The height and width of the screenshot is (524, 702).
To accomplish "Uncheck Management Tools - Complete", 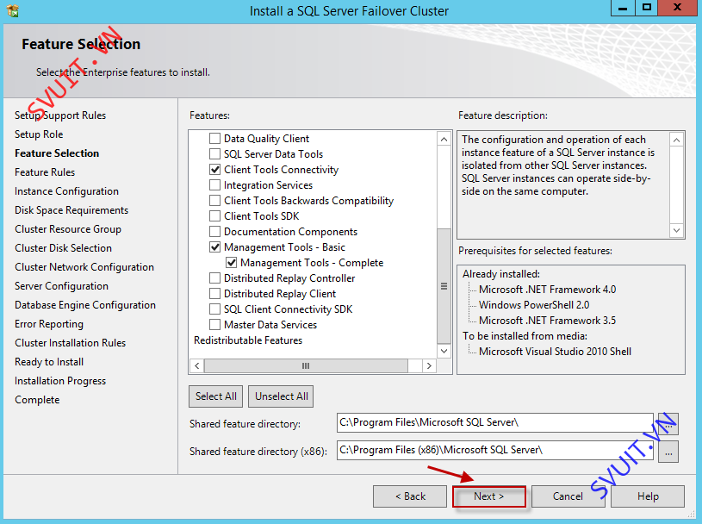I will 232,263.
